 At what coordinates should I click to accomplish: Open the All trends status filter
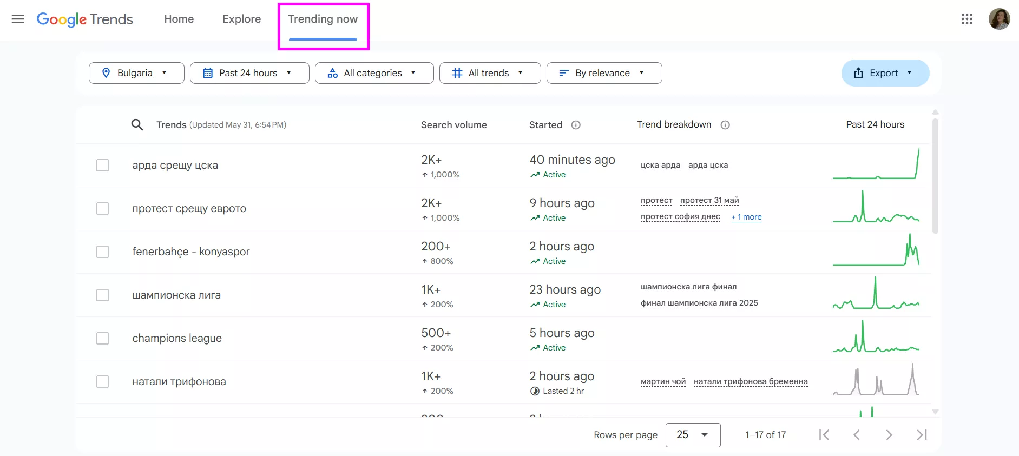tap(490, 73)
